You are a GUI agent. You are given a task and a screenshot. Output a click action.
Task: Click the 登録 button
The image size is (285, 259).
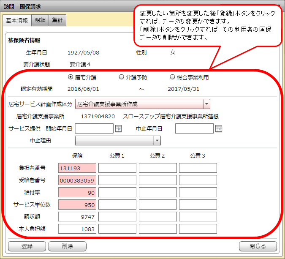click(27, 246)
